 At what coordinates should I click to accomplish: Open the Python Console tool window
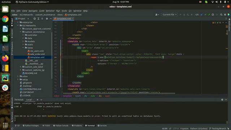coord(61,126)
